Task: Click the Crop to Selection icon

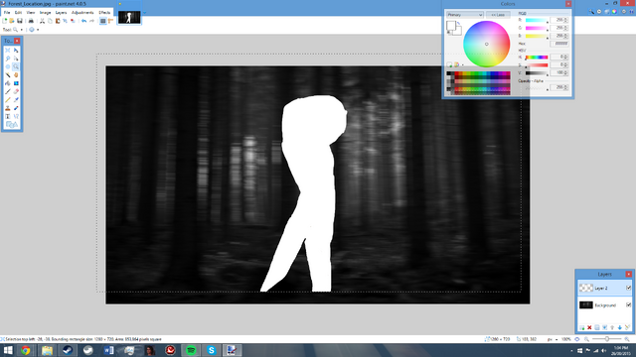Action: [x=65, y=21]
